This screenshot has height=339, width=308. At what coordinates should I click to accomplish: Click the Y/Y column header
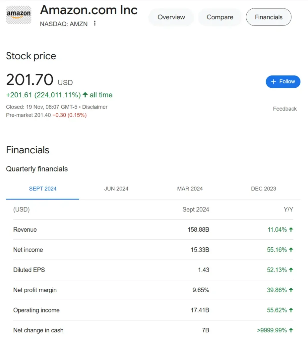(288, 210)
